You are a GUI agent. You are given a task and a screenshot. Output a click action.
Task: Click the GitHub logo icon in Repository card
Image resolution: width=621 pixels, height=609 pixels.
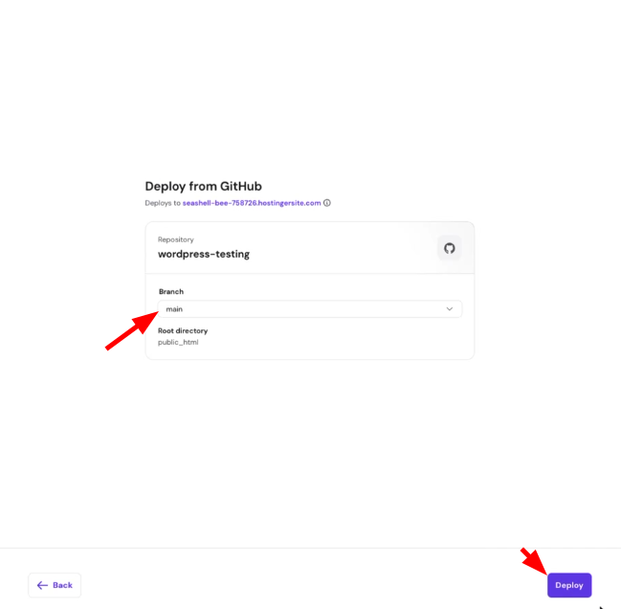coord(449,248)
